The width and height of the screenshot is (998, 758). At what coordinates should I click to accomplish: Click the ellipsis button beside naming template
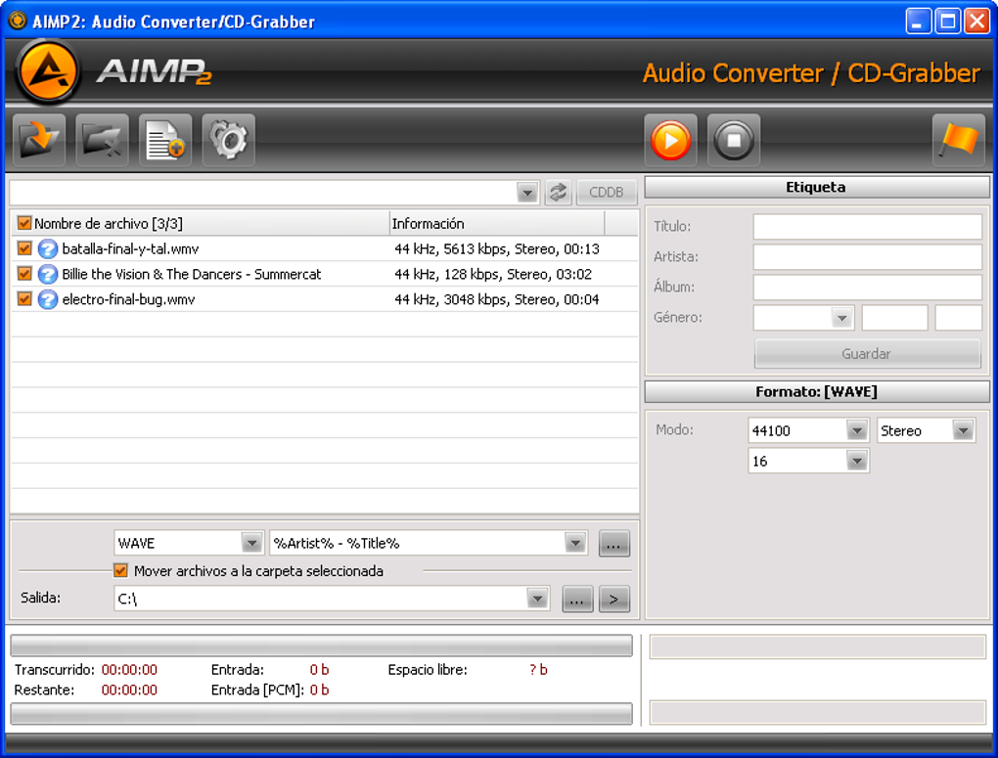[613, 544]
